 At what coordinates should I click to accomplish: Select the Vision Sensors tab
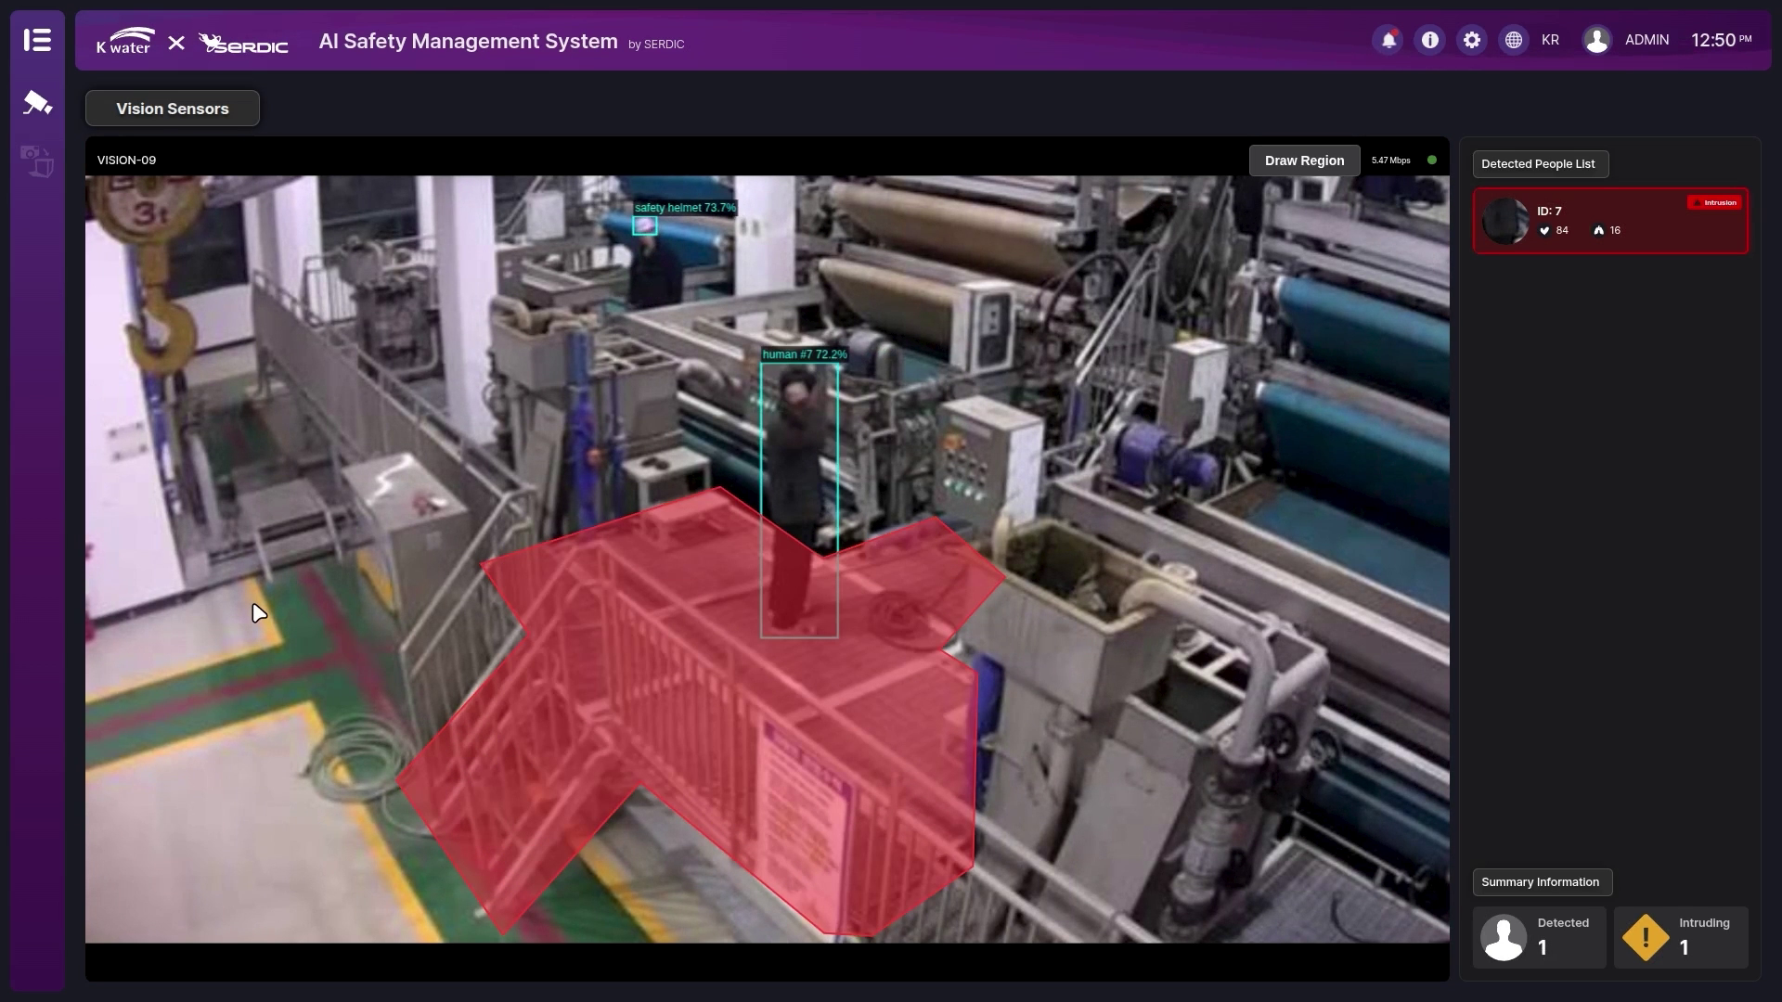click(x=173, y=109)
